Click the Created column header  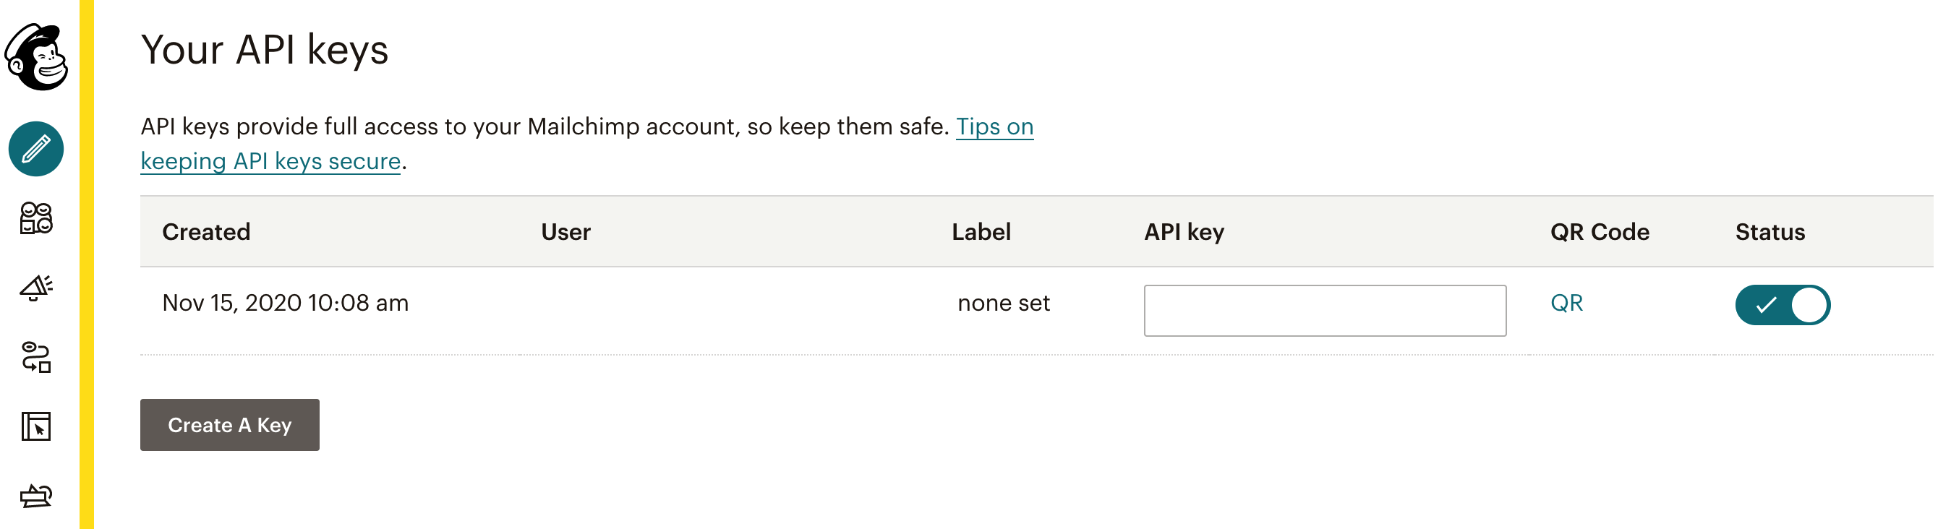[206, 232]
